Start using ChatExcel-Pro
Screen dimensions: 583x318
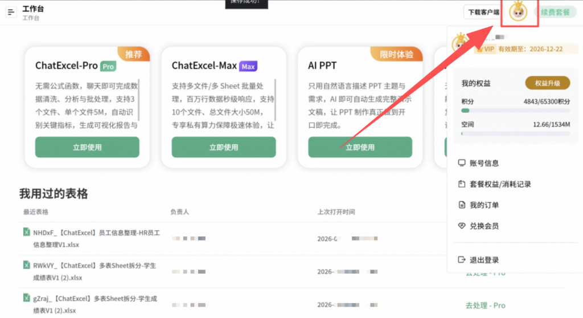87,147
